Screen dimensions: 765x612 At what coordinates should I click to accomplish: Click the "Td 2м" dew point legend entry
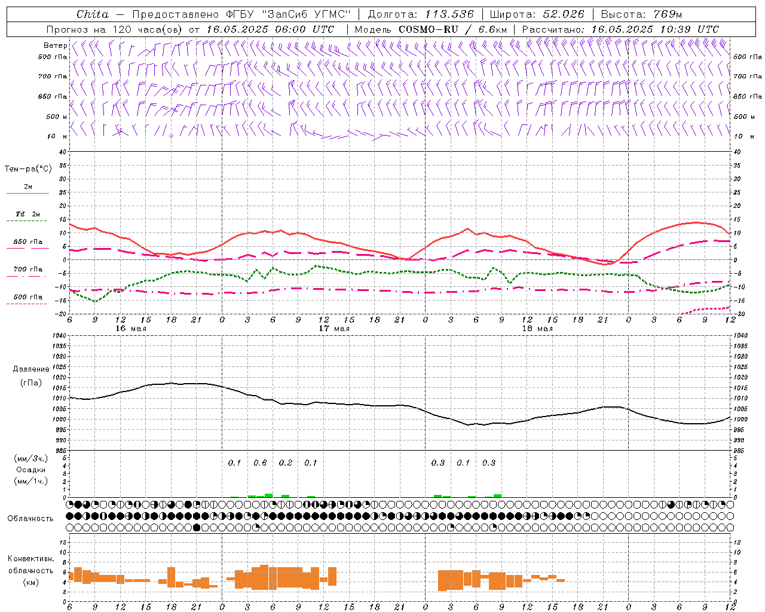[x=27, y=214]
